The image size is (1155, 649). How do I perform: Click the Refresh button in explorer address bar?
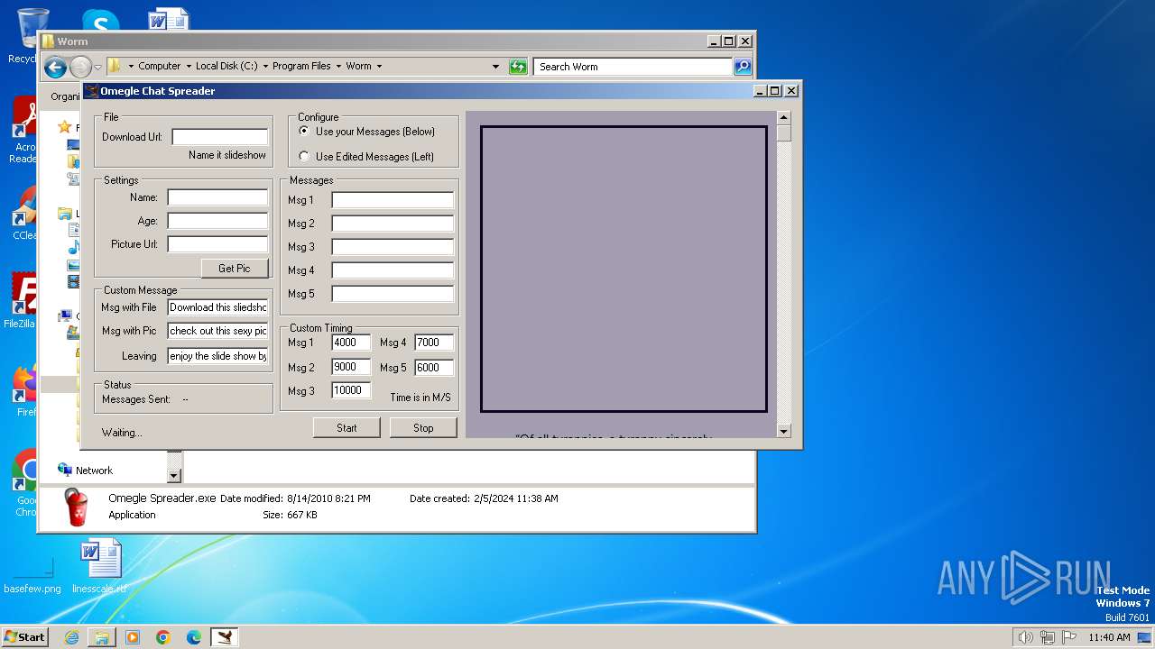click(518, 67)
